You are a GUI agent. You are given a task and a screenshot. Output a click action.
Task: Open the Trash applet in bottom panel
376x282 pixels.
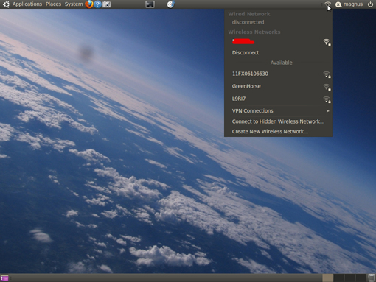point(372,278)
